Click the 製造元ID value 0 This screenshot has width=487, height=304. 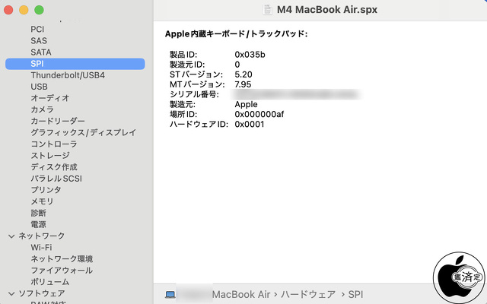pos(237,65)
